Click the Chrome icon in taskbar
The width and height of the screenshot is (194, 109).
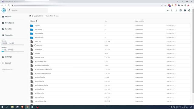pyautogui.click(x=27, y=107)
